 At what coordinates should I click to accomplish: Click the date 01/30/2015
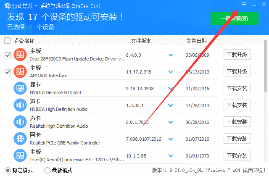[x=197, y=89]
